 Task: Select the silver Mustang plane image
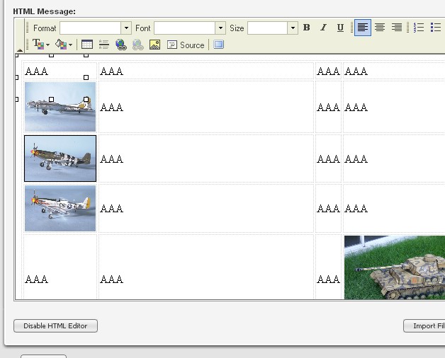pos(60,208)
